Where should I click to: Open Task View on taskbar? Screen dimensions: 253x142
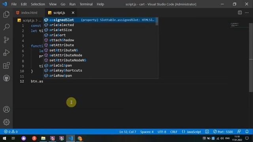(x=13, y=138)
